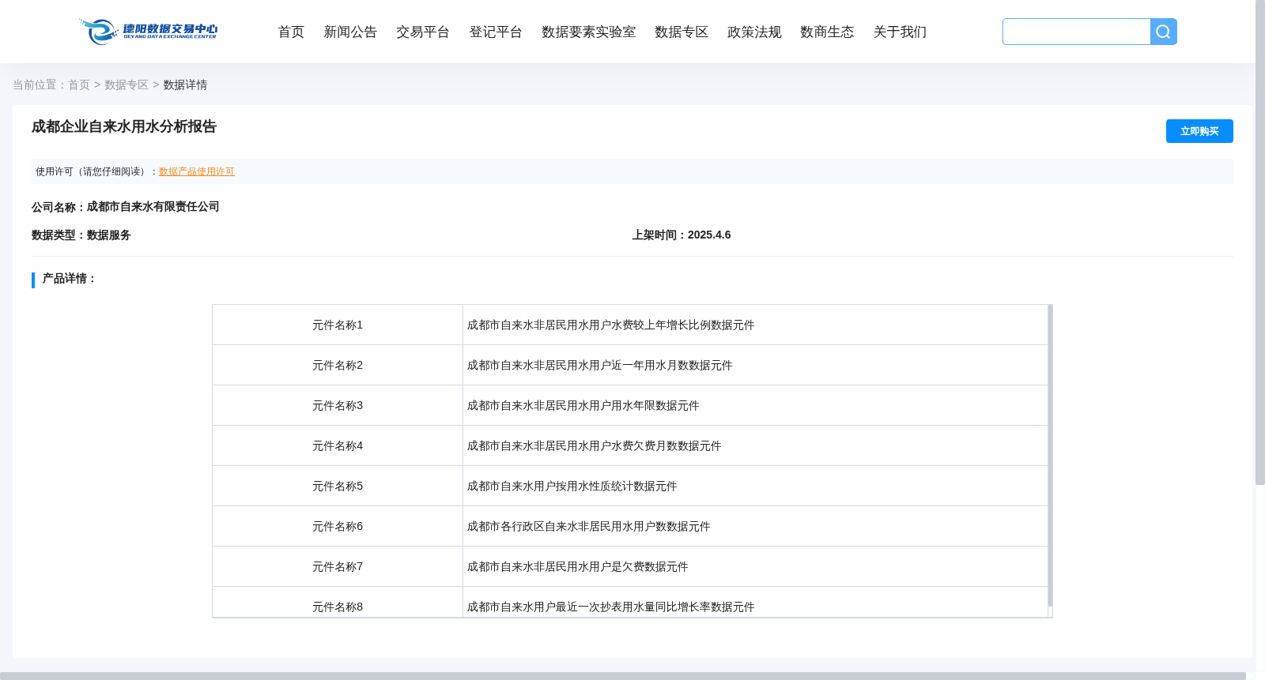1265x680 pixels.
Task: Click the page's horizontal scrollbar at bottom
Action: click(x=623, y=676)
